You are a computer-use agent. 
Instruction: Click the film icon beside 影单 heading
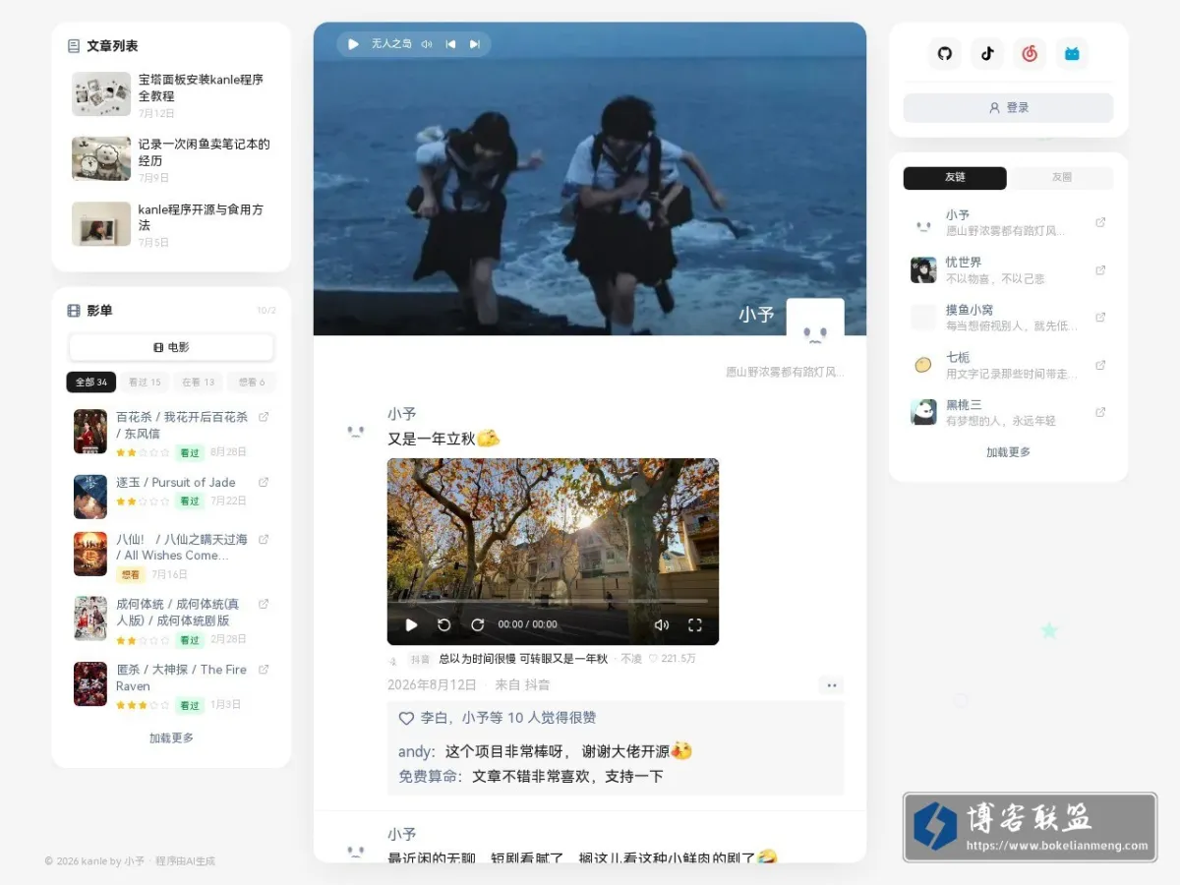(x=74, y=311)
